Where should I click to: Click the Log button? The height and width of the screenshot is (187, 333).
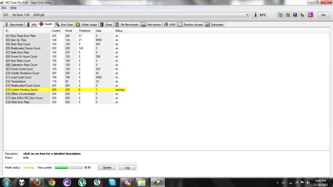tap(127, 167)
